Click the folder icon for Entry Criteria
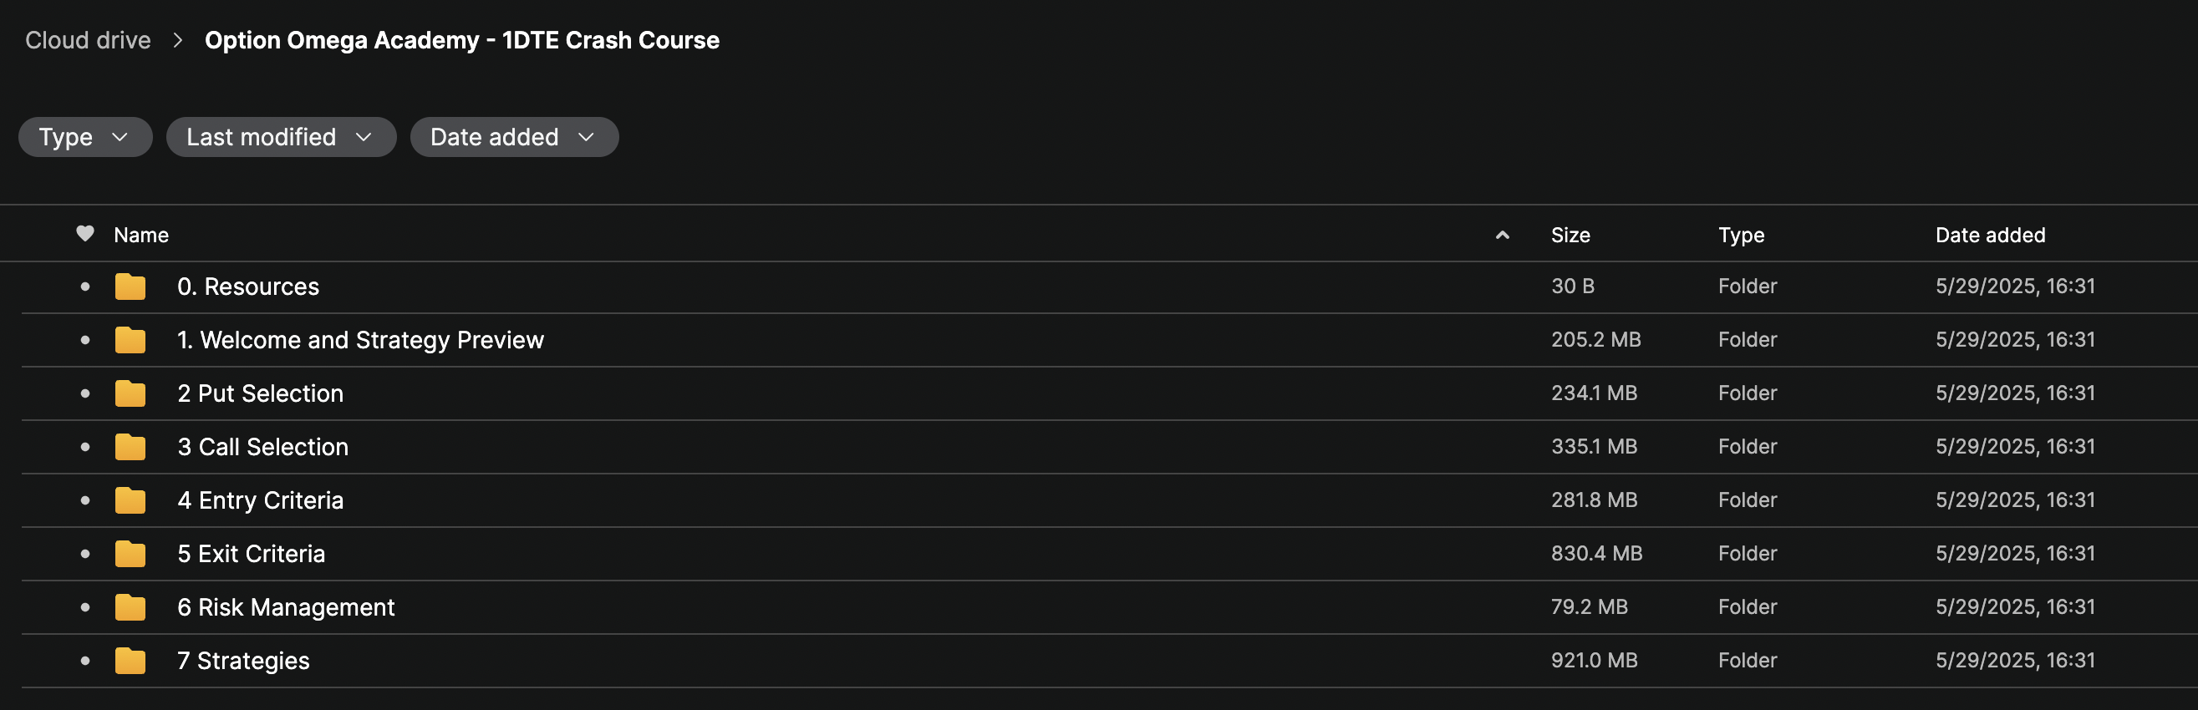The width and height of the screenshot is (2198, 710). click(130, 500)
